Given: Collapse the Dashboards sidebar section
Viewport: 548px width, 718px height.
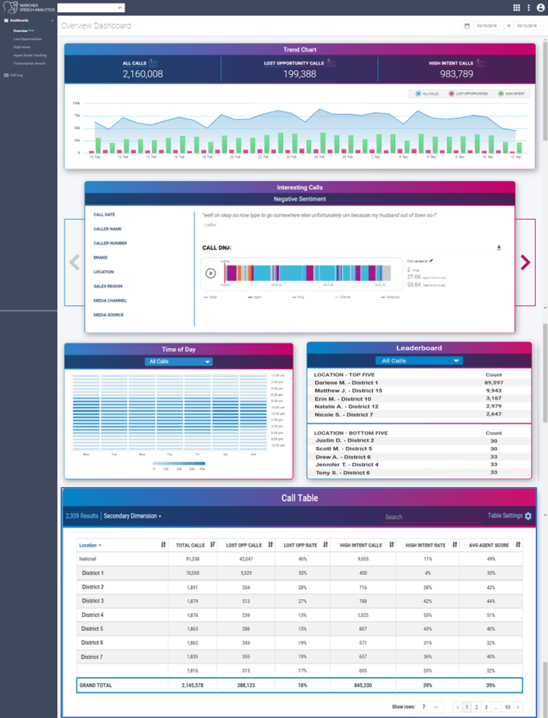Looking at the screenshot, I should coord(52,20).
